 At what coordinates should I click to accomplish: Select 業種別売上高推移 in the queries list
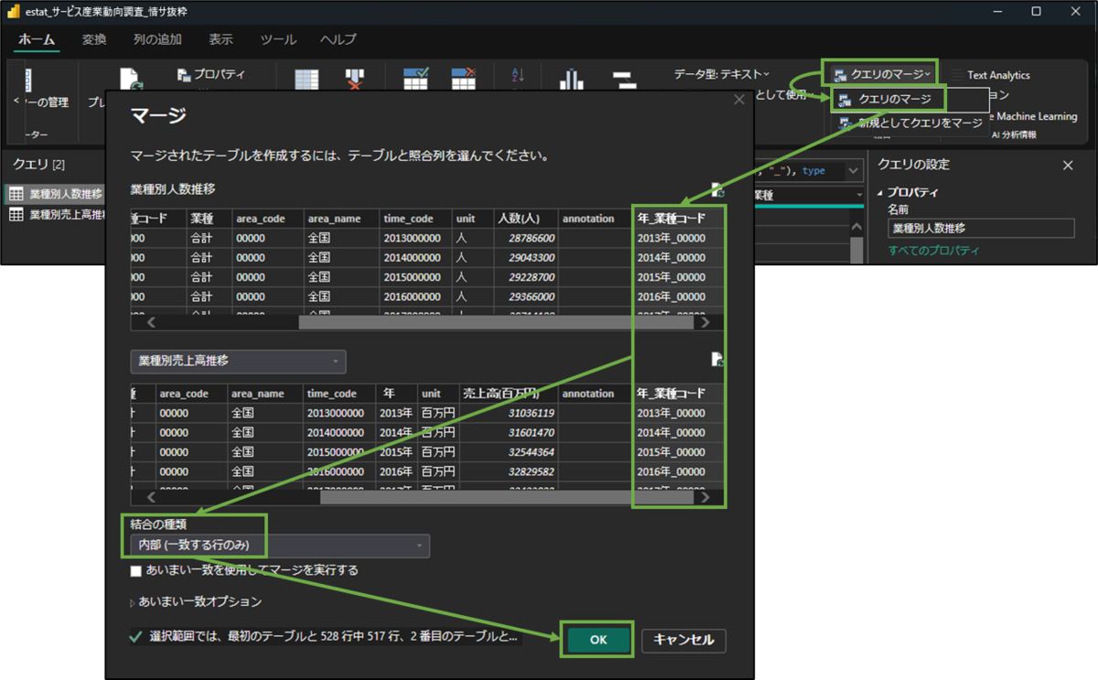55,214
